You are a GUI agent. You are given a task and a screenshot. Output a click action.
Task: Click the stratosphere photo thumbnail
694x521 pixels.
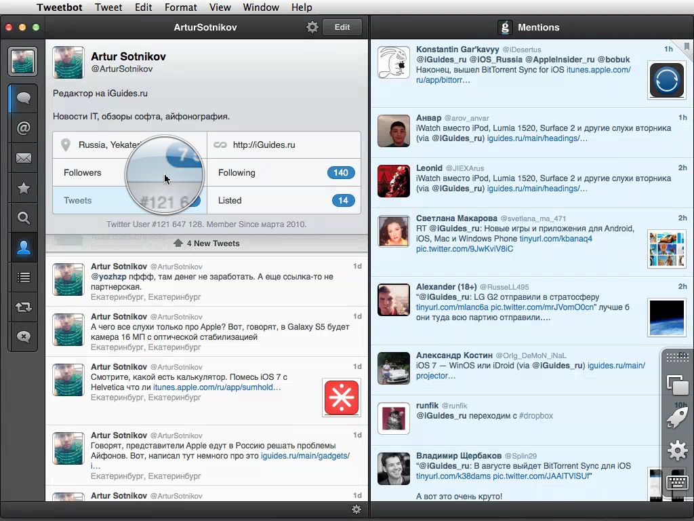(x=666, y=317)
